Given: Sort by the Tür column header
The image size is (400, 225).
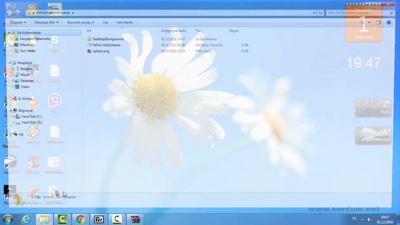Looking at the screenshot, I should (198, 31).
